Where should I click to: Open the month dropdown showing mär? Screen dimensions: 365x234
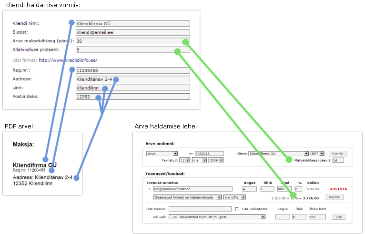pos(200,160)
